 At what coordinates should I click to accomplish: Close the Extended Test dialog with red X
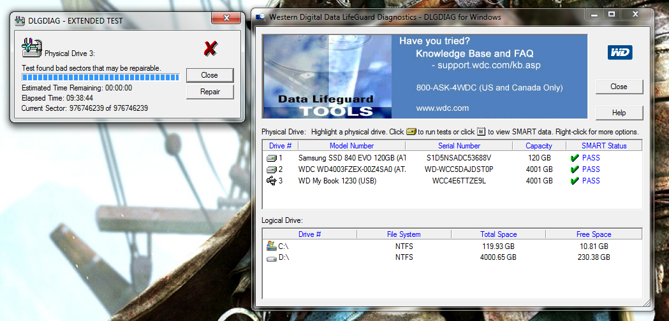click(226, 18)
